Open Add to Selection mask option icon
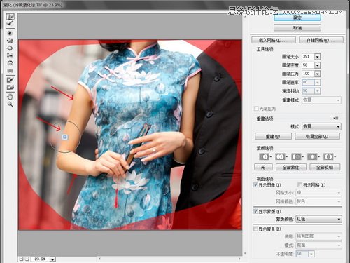 point(281,156)
